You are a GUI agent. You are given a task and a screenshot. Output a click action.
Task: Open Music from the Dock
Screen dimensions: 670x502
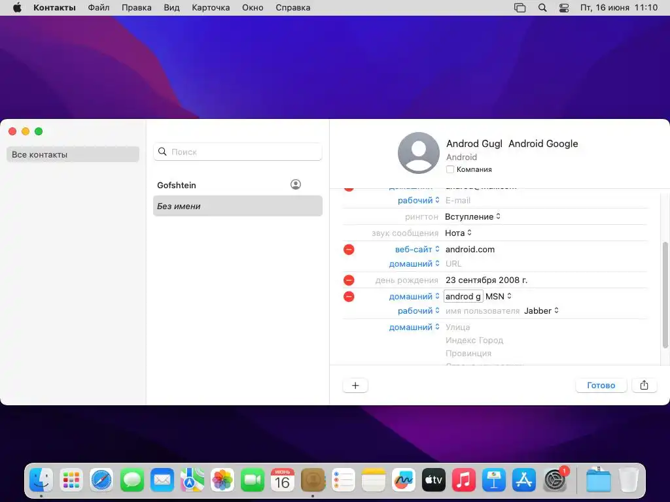click(464, 480)
